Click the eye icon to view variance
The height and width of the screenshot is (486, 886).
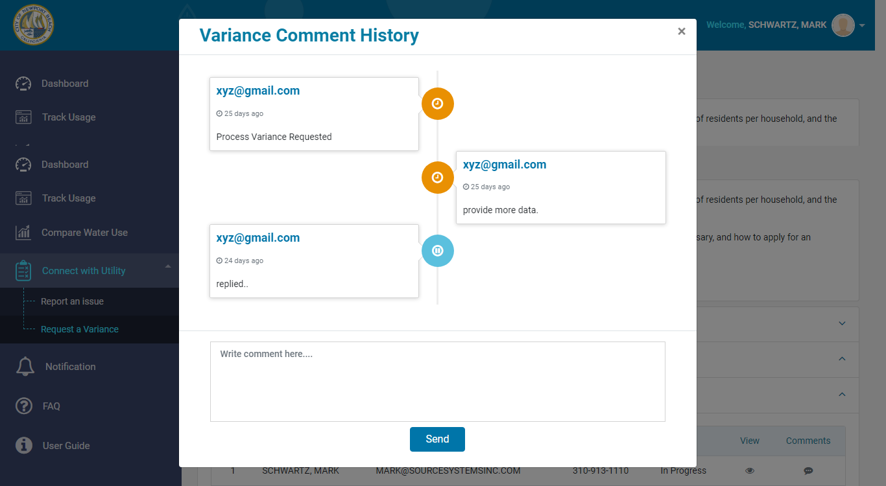(750, 471)
